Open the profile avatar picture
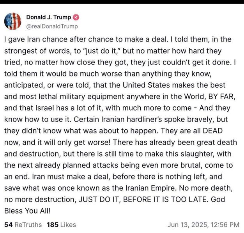Viewport: 244px width, 233px height. [13, 21]
